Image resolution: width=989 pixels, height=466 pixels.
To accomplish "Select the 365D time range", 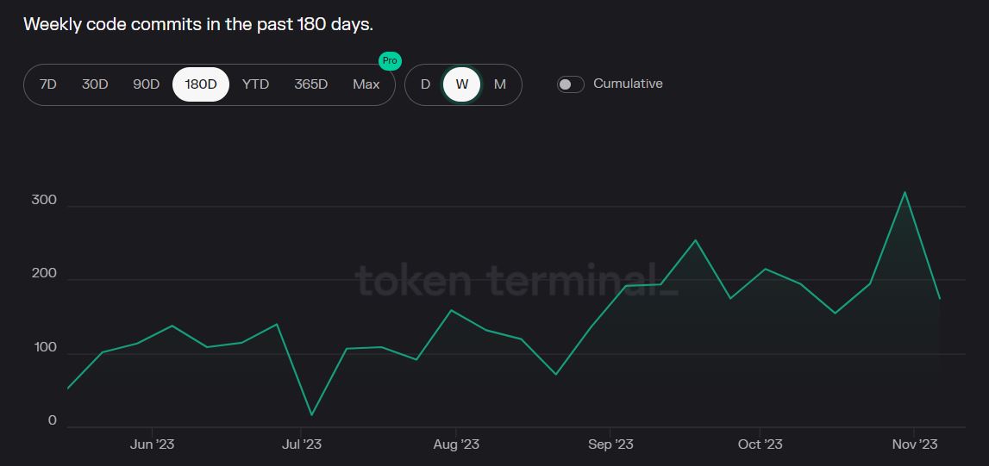I will point(311,84).
